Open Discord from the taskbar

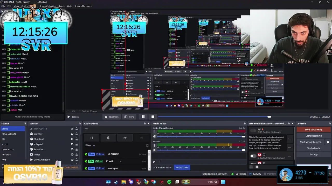pos(131,182)
